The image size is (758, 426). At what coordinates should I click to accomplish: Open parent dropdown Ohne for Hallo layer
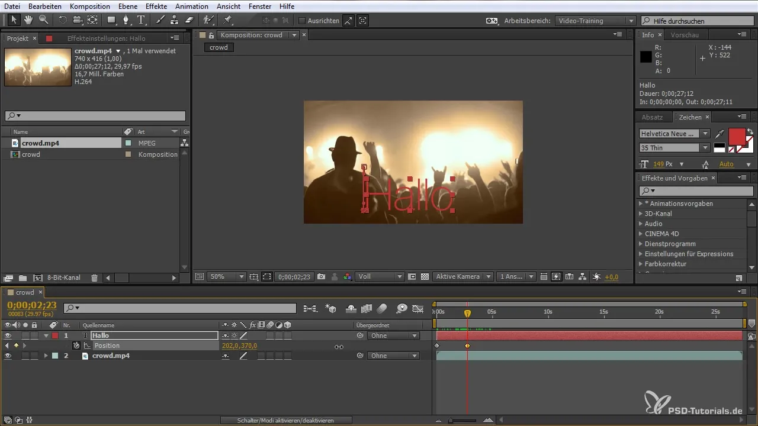(x=393, y=335)
